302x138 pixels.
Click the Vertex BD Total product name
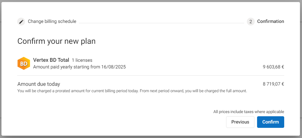[51, 60]
